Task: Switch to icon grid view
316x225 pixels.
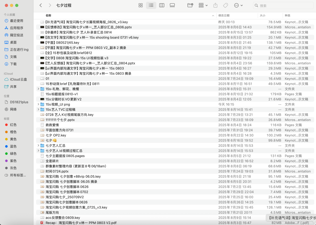Action: 141,6
